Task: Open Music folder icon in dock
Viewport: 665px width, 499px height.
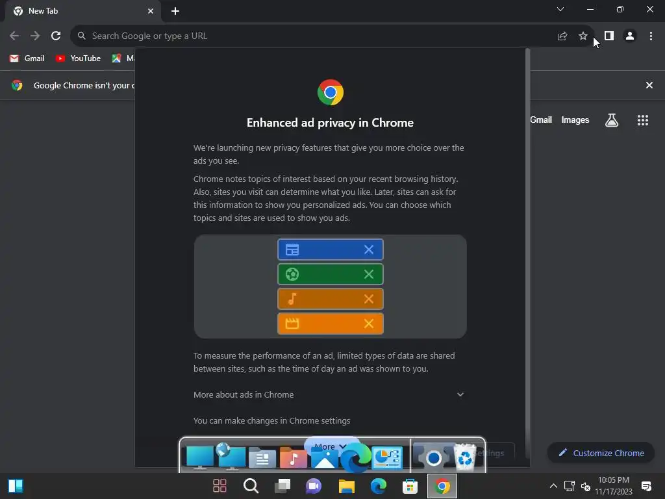Action: [293, 457]
